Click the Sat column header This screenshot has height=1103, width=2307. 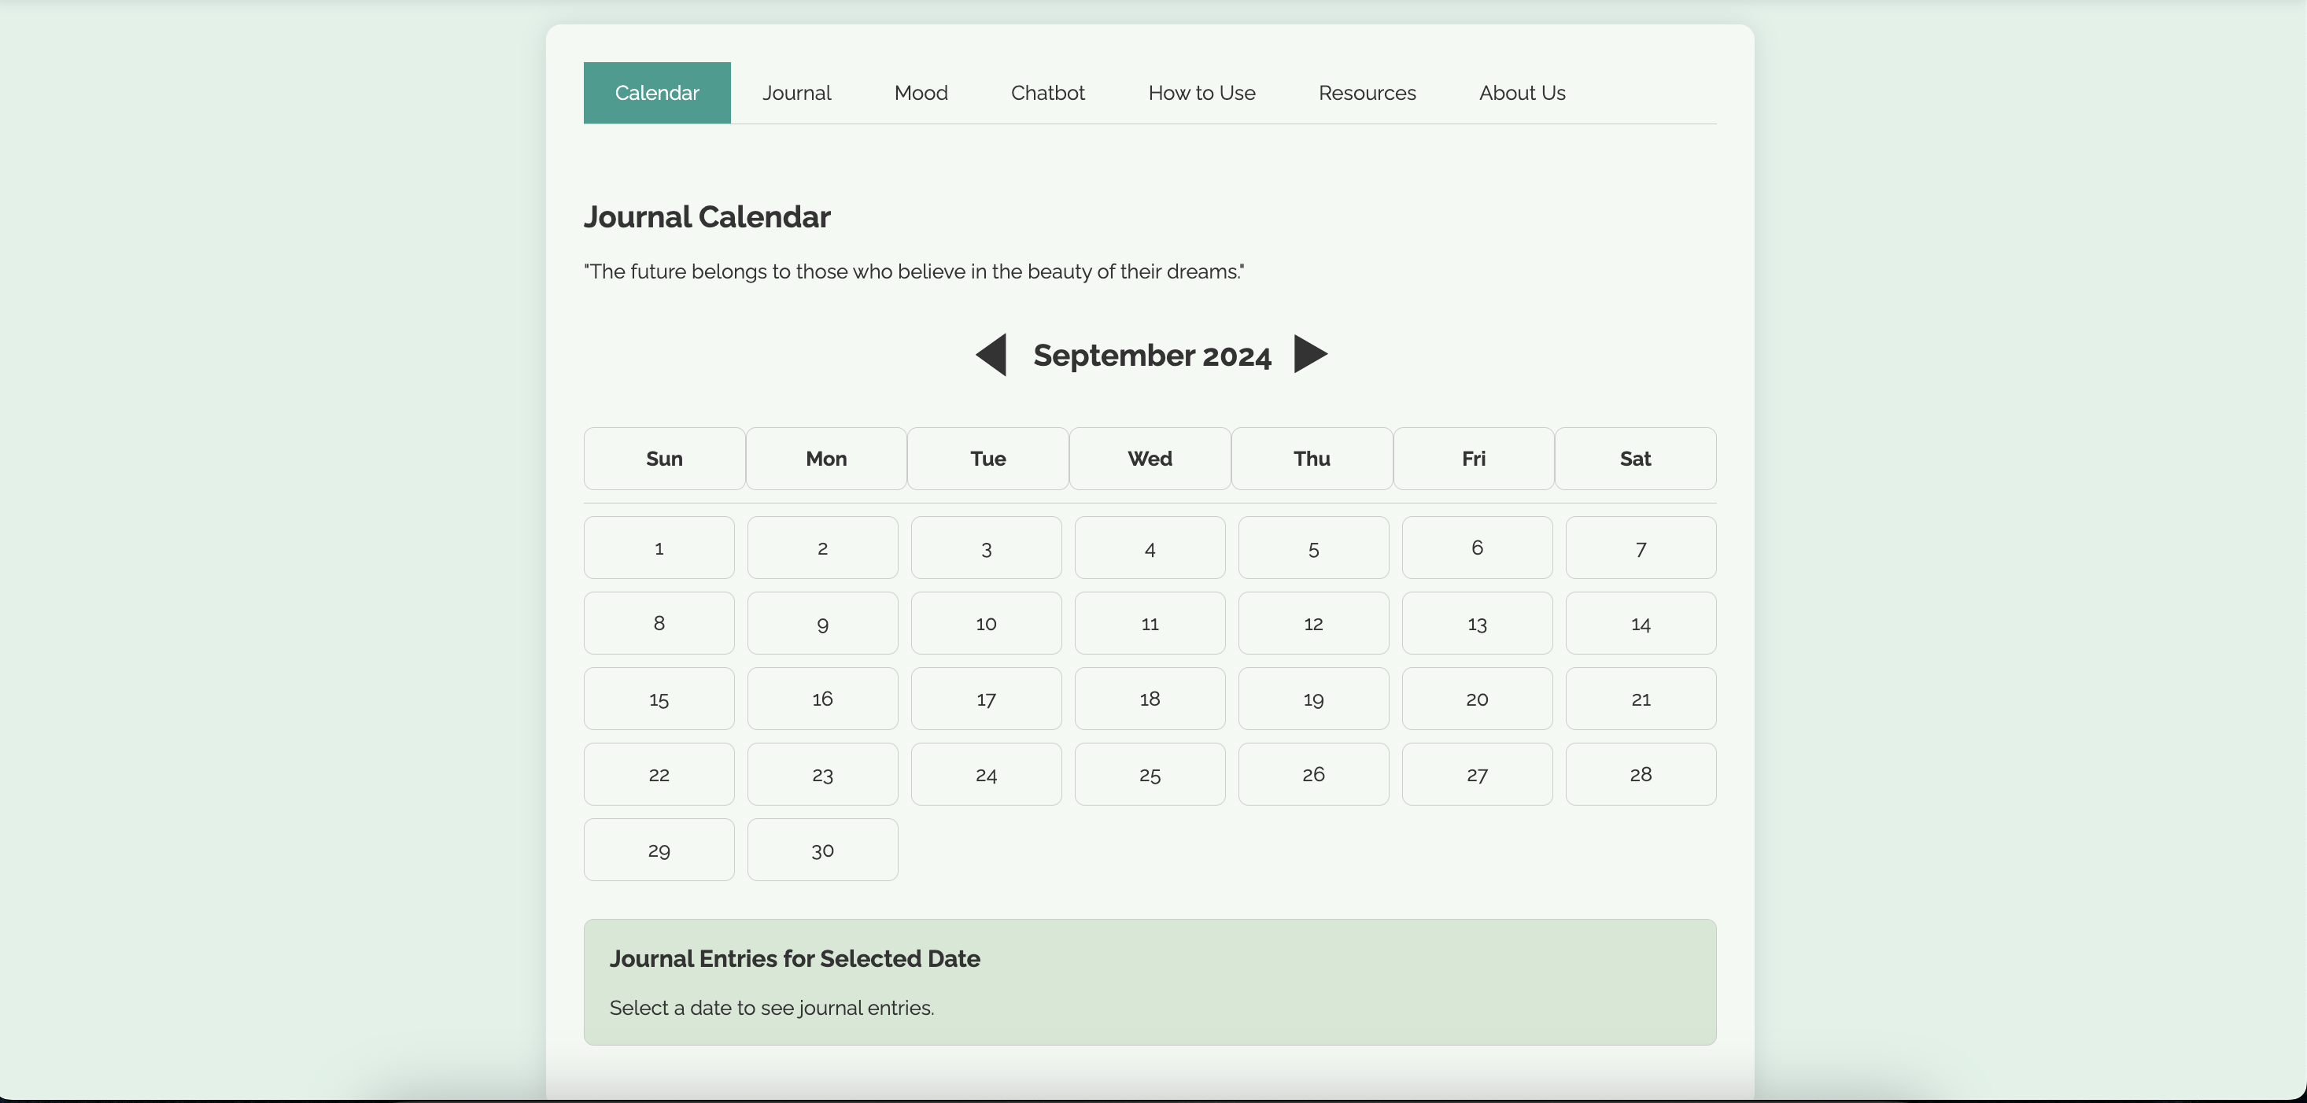click(1634, 459)
